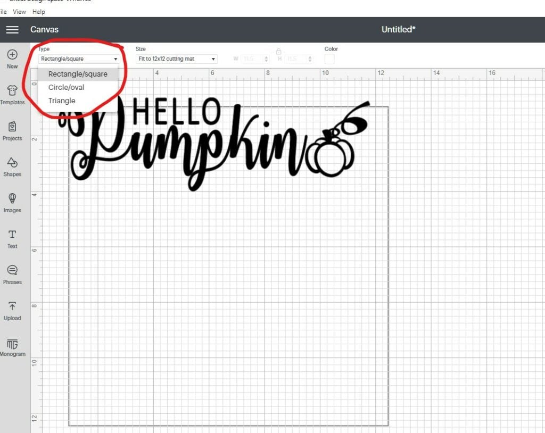Click the width W input field
This screenshot has width=545, height=433.
(x=252, y=59)
